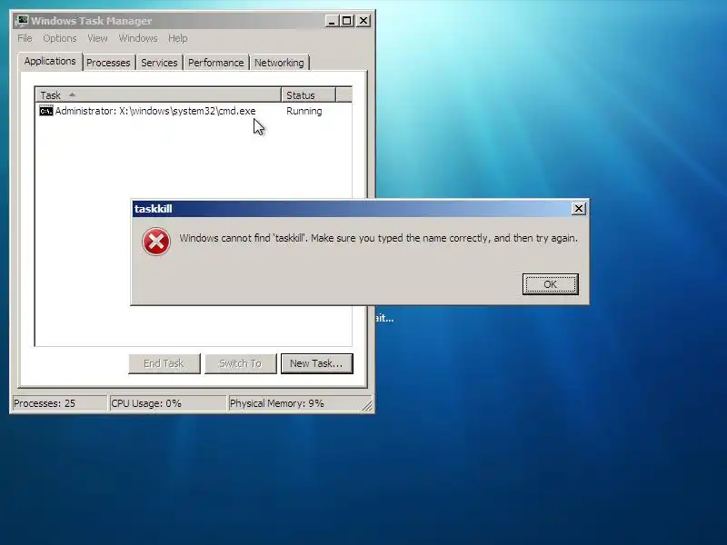
Task: Click the red error icon in dialog
Action: (156, 242)
